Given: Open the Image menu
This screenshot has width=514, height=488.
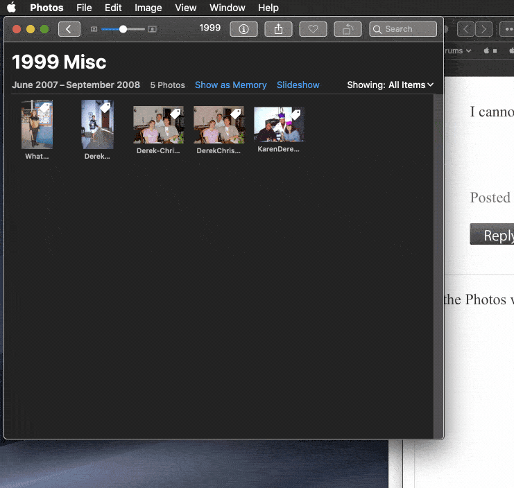Looking at the screenshot, I should [x=148, y=8].
